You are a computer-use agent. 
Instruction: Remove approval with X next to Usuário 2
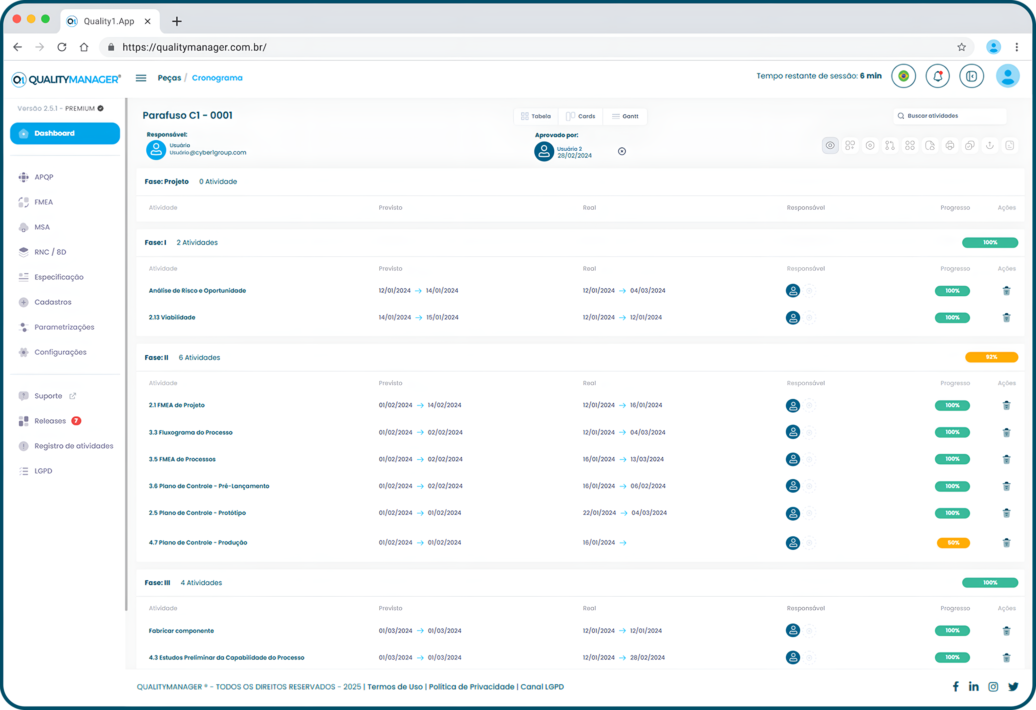coord(622,152)
